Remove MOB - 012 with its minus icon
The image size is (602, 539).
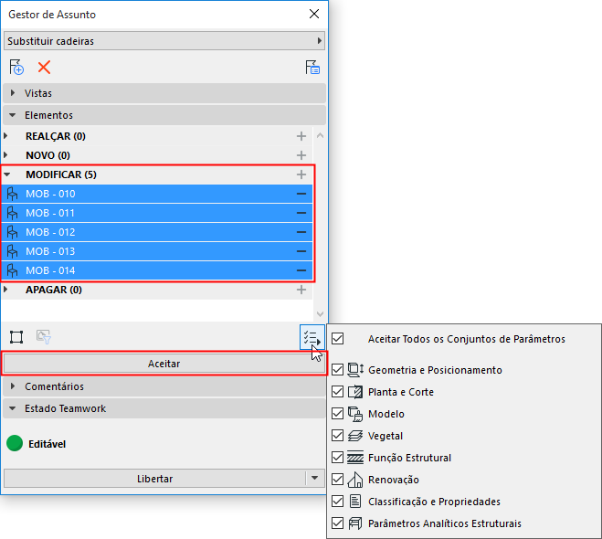(x=301, y=232)
